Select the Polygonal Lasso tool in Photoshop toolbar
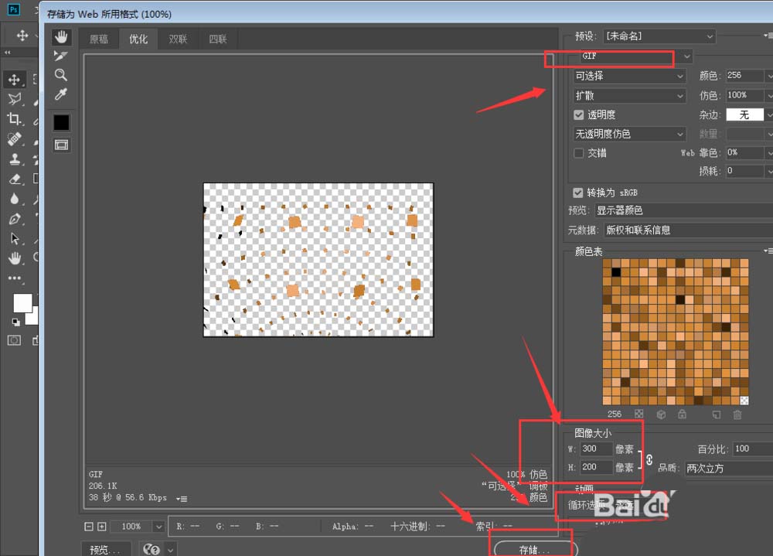773x556 pixels. [14, 99]
